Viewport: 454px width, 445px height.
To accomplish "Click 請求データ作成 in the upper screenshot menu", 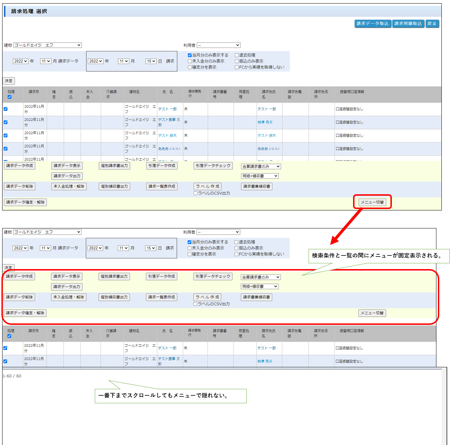I will (x=19, y=166).
